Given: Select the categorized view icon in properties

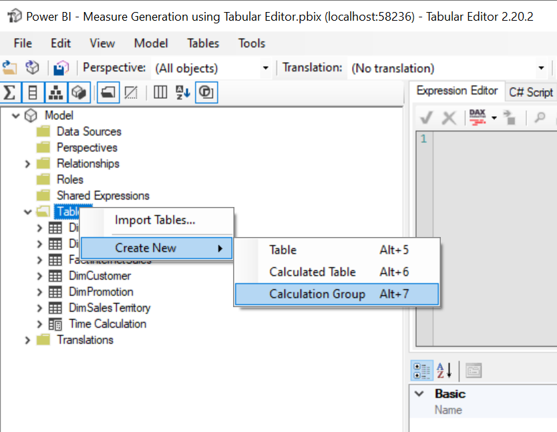Looking at the screenshot, I should [421, 370].
